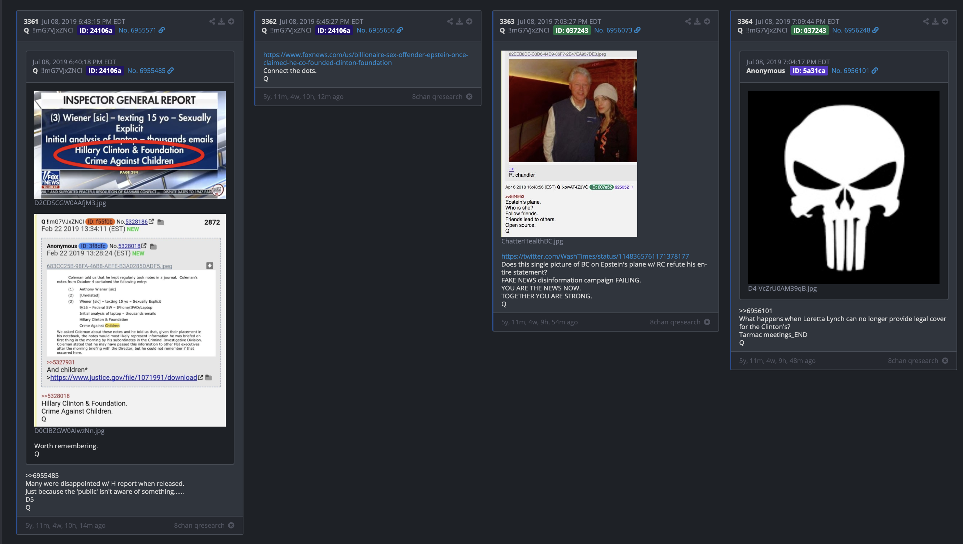Screen dimensions: 963x544
Task: Click the >>6955485 reply reference
Action: [x=42, y=476]
